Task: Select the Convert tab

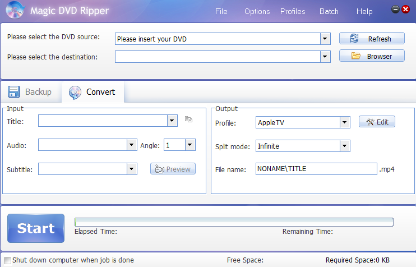Action: (x=93, y=92)
